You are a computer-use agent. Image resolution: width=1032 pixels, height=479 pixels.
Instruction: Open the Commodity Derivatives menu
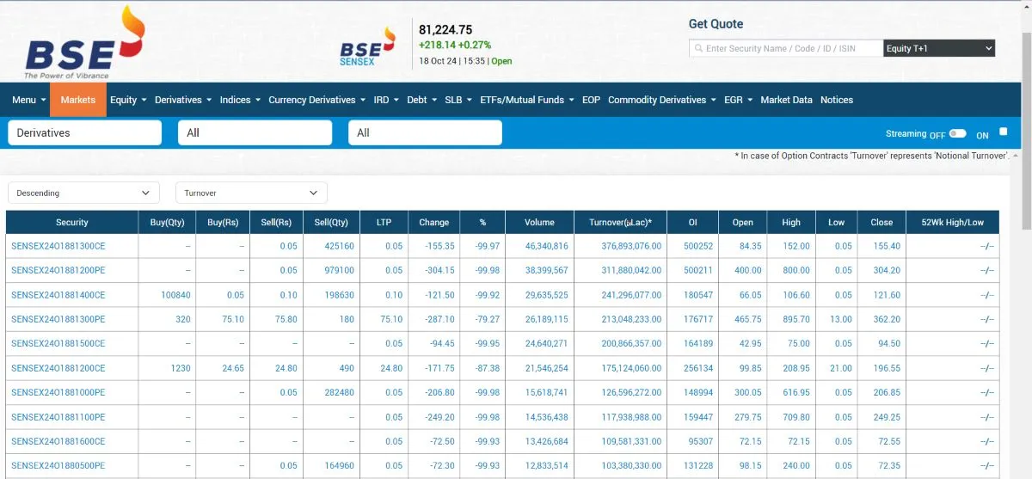point(662,100)
